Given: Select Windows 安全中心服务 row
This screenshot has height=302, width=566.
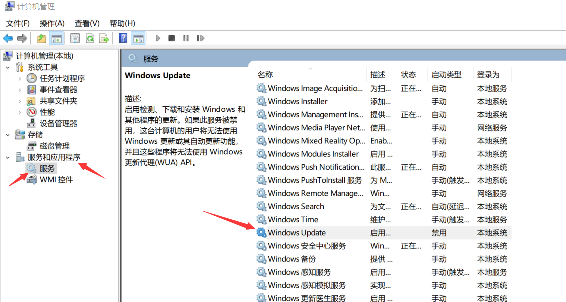Looking at the screenshot, I should 383,246.
